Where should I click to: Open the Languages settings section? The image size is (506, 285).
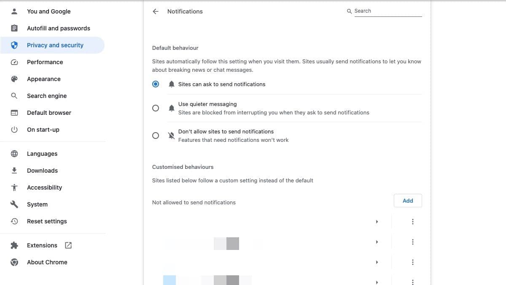tap(42, 154)
